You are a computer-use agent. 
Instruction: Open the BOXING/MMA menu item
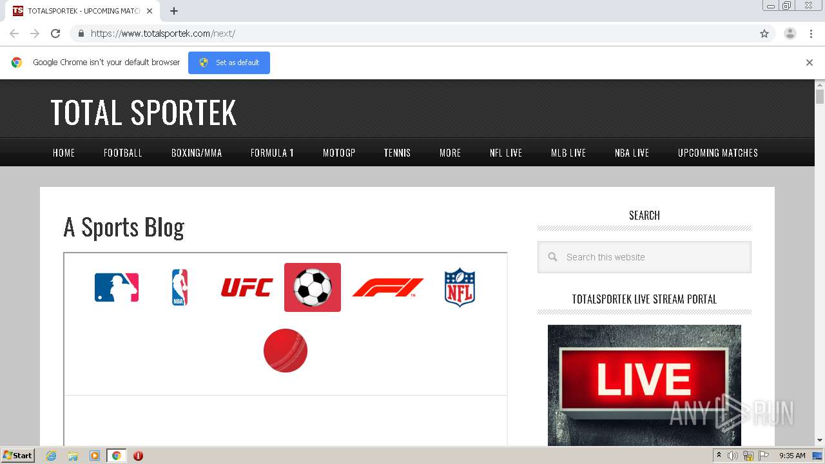click(197, 153)
